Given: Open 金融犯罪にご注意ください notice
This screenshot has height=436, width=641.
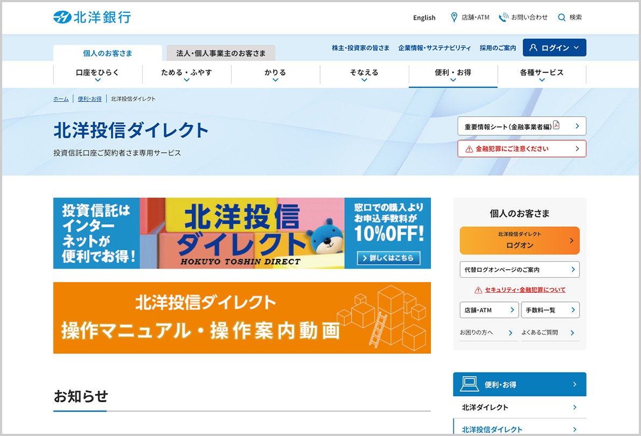Looking at the screenshot, I should pyautogui.click(x=521, y=149).
